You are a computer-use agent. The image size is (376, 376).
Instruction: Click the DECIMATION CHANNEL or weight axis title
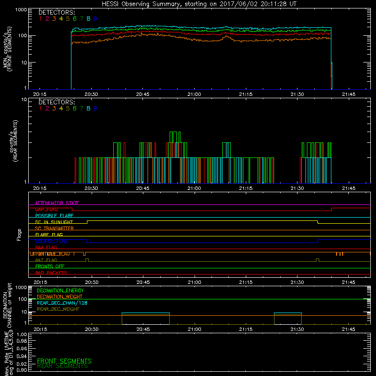pyautogui.click(x=7, y=305)
